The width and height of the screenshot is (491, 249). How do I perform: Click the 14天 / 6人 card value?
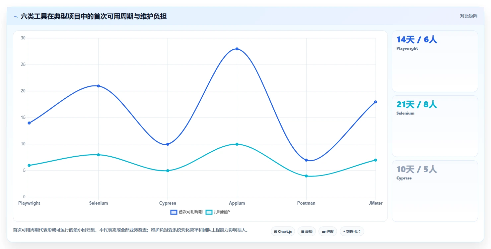417,40
